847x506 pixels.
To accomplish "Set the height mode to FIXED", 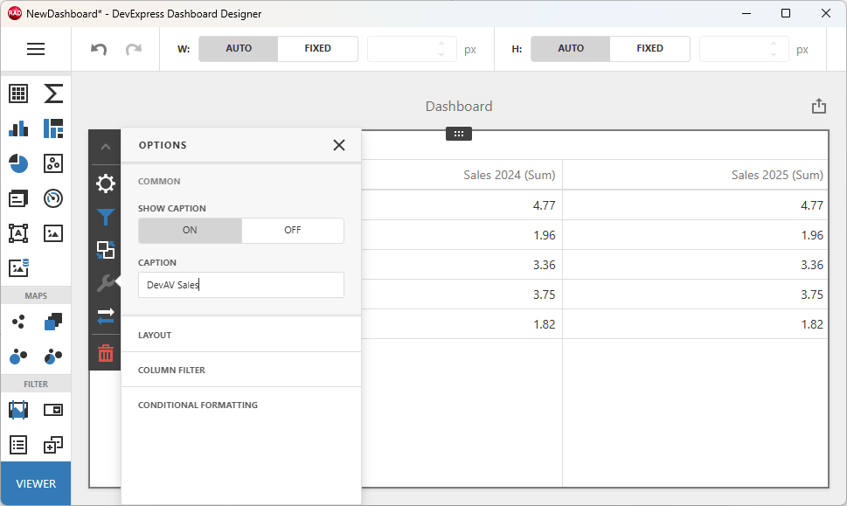I will (x=649, y=49).
